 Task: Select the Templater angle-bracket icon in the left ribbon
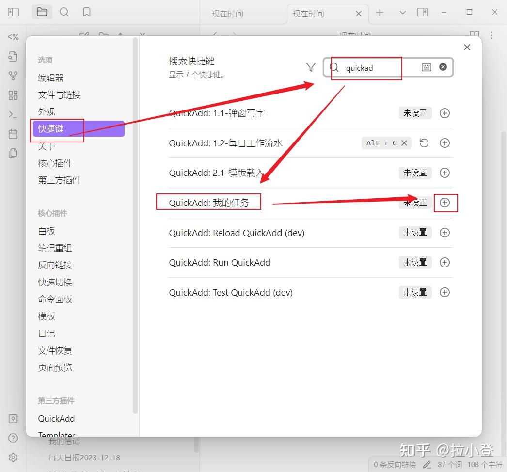pos(13,36)
